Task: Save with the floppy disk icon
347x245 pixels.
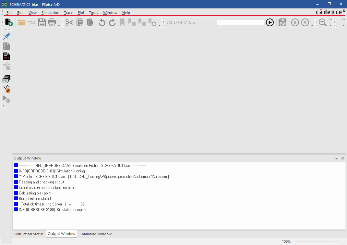Action: (42, 22)
